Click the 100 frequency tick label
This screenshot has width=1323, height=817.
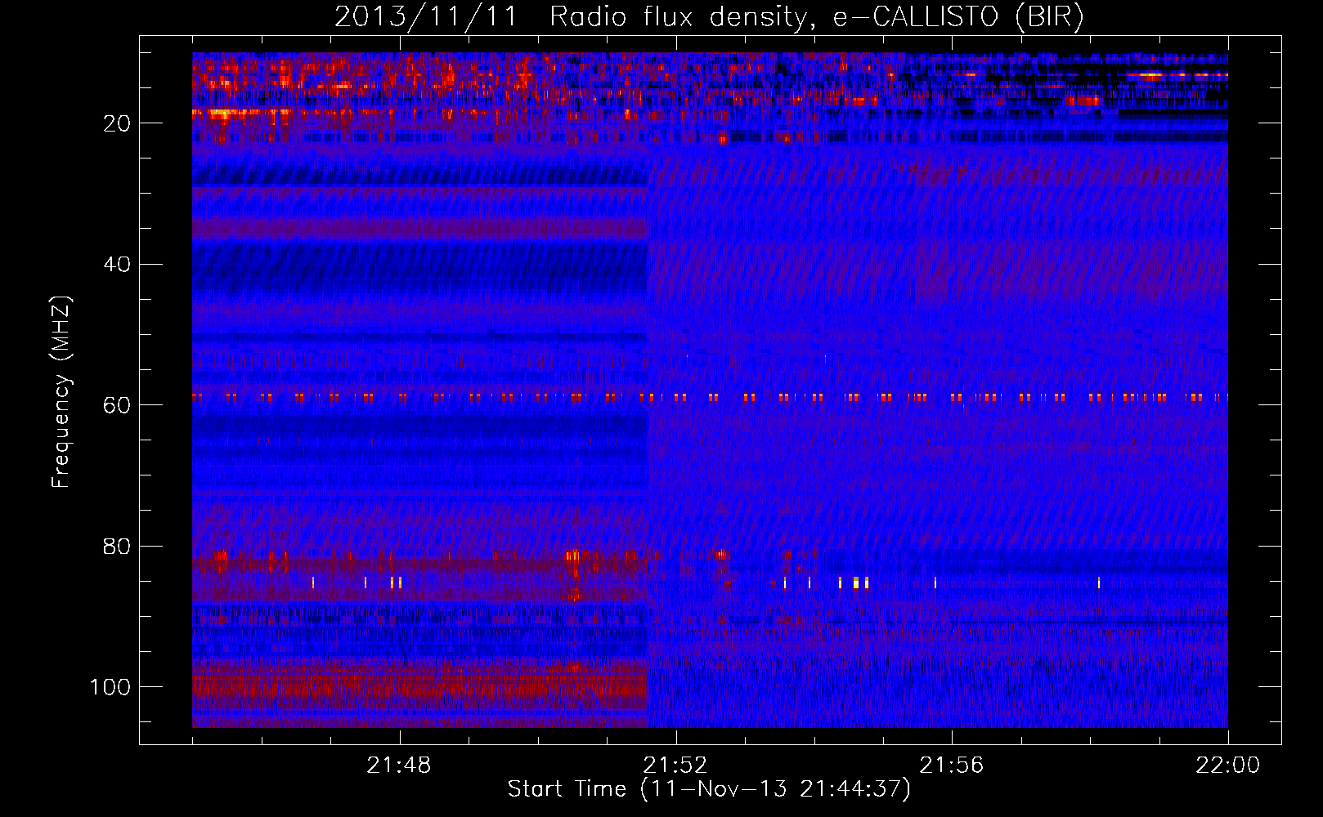110,687
